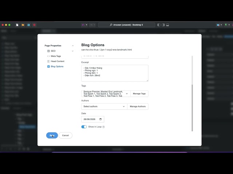Screen dimensions: 233x174
Task: Open the Select authors dropdown
Action: point(104,107)
